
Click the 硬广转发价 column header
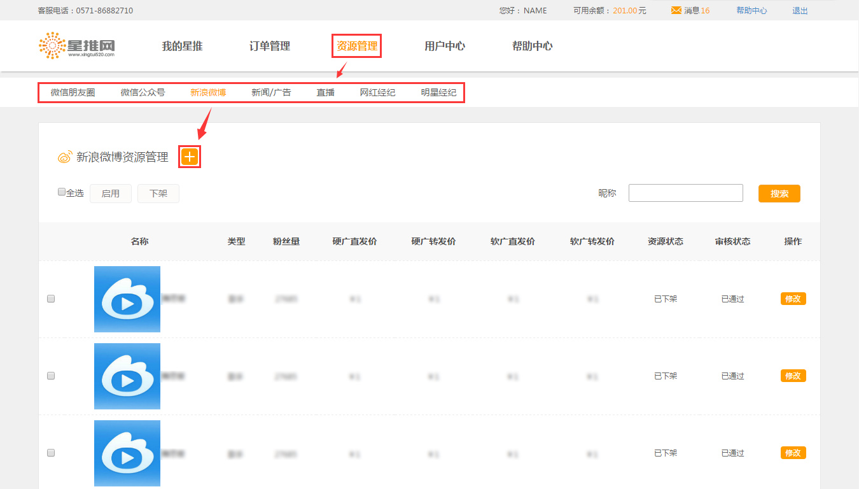coord(433,241)
